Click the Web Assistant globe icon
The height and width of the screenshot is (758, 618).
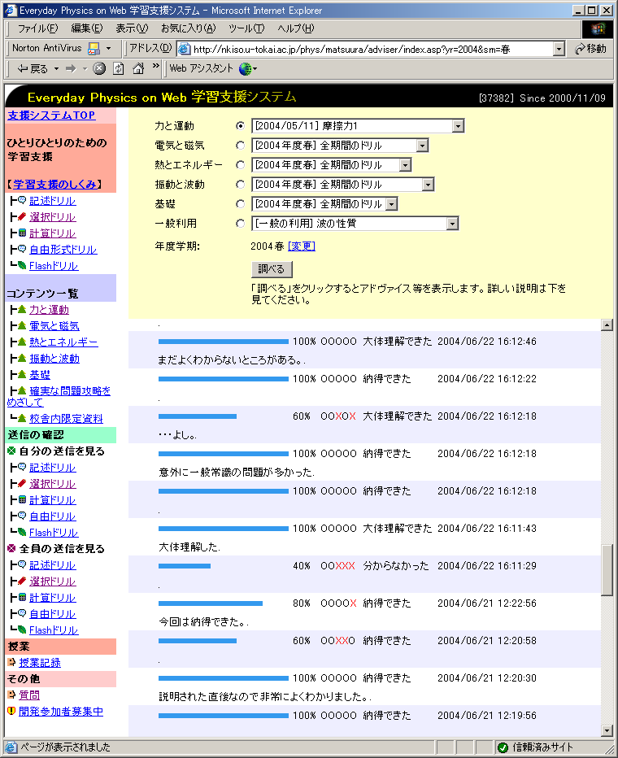tap(246, 68)
